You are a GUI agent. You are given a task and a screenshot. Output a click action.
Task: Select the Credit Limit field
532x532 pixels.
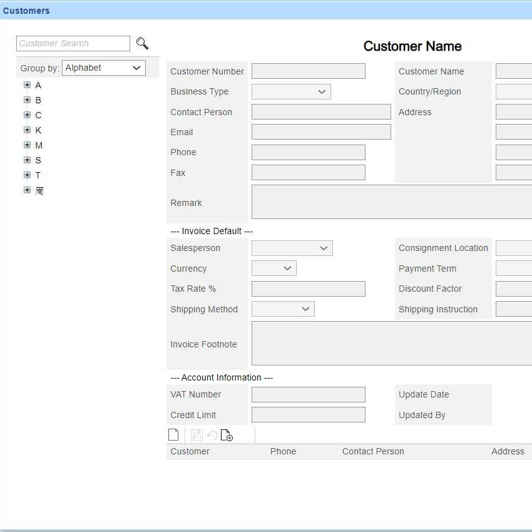[x=309, y=414]
